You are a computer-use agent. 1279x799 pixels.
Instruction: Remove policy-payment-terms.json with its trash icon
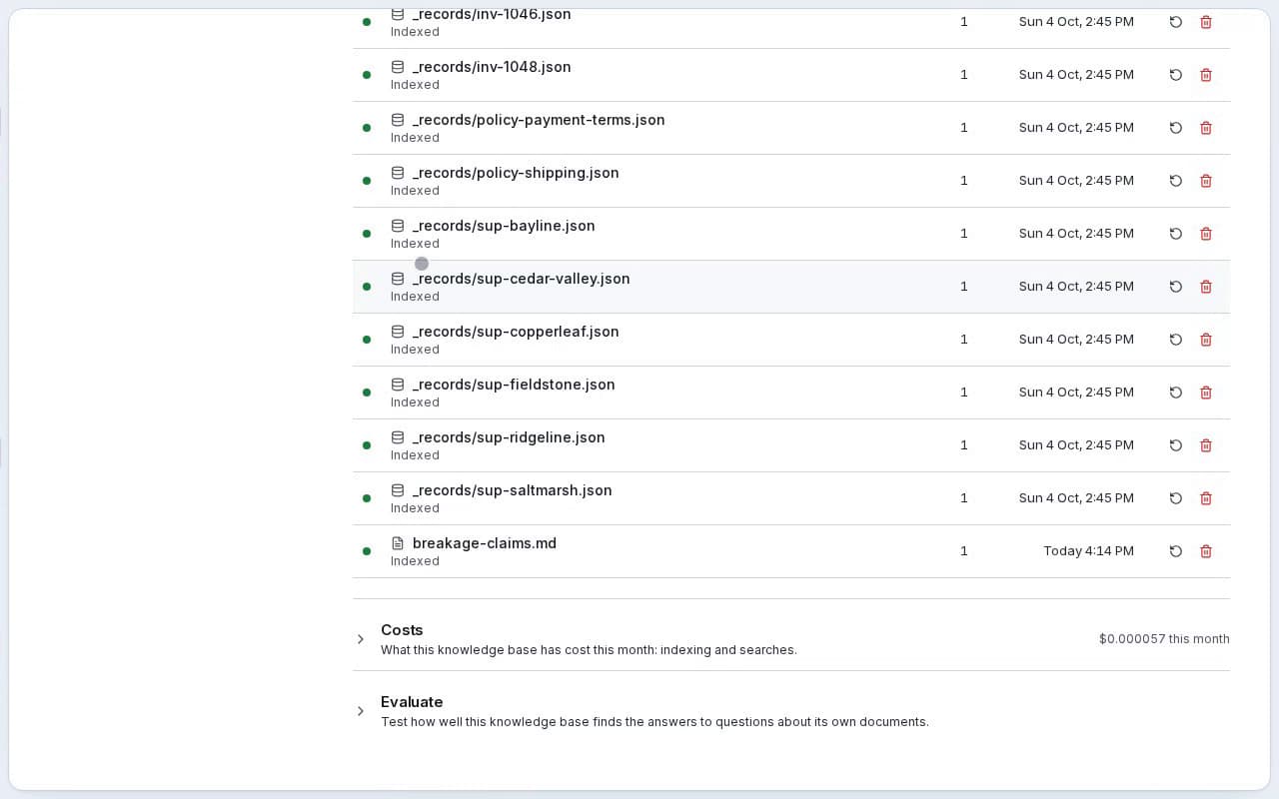tap(1206, 128)
